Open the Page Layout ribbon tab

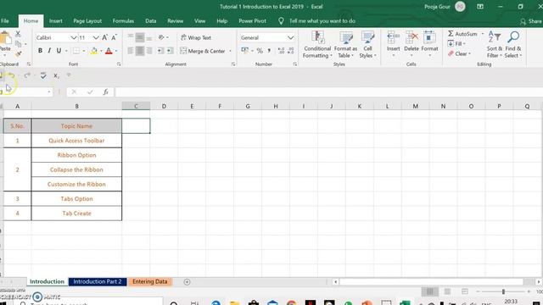87,21
